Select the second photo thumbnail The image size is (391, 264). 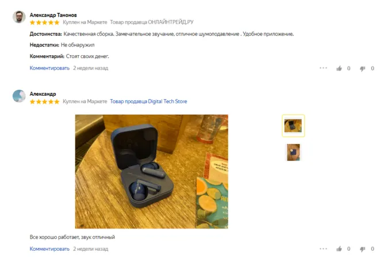293,152
